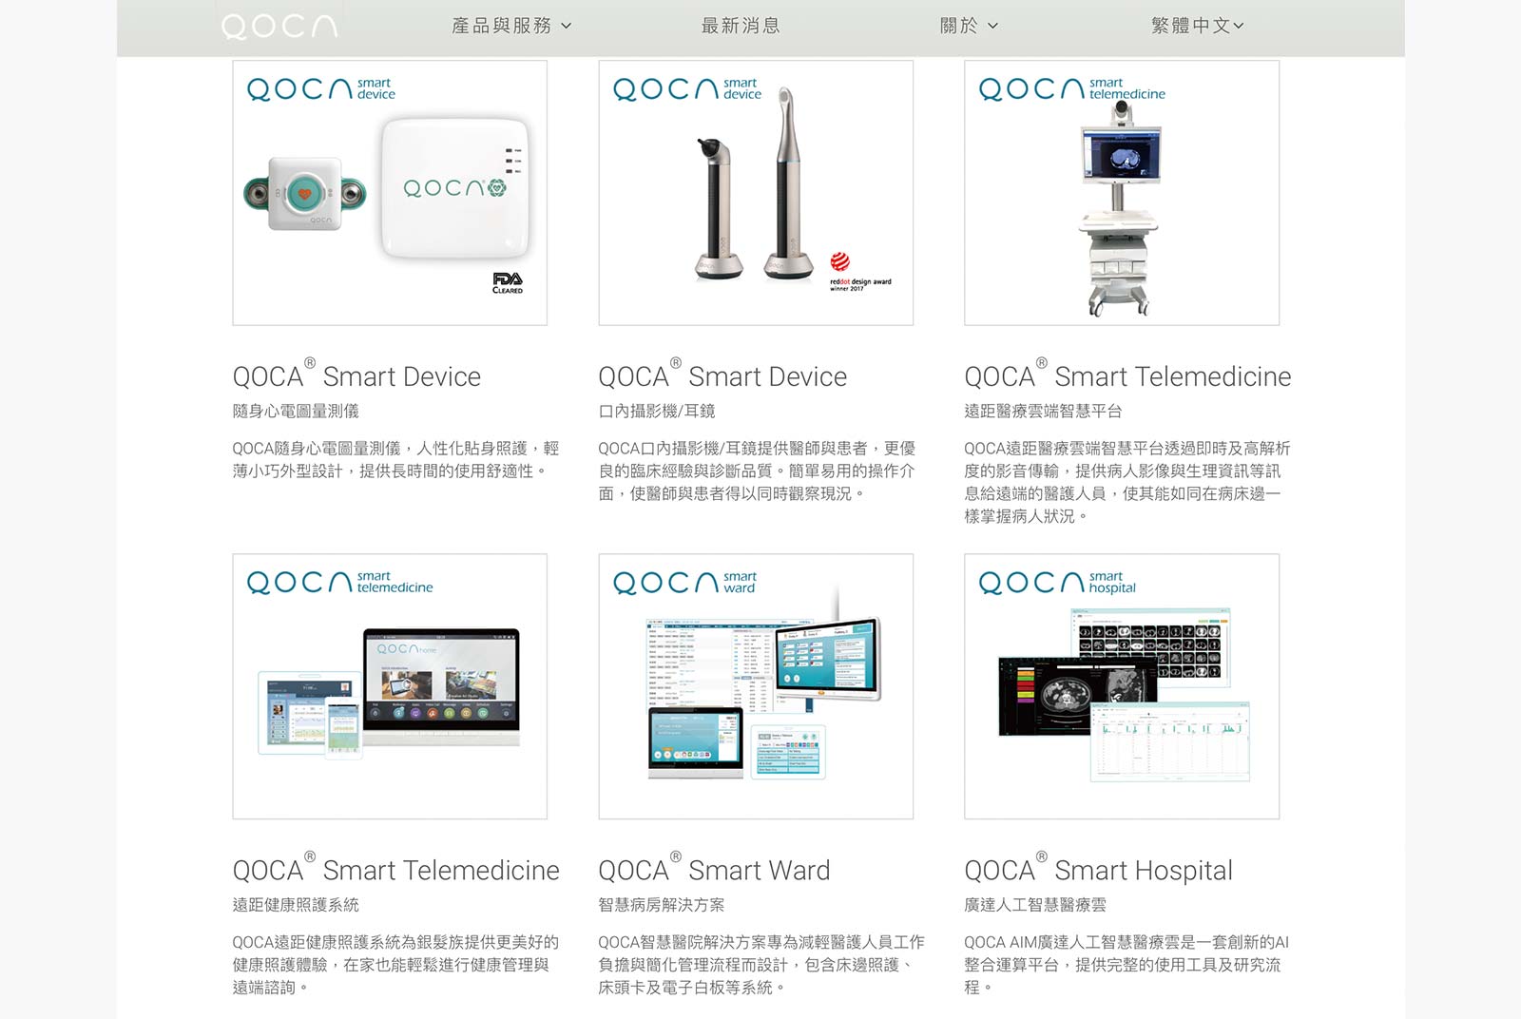Open the QOCA Smart Ward title

coord(714,868)
